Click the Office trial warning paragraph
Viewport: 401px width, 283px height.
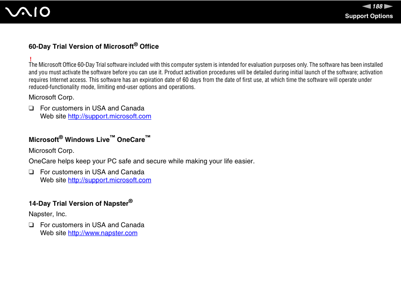click(206, 76)
